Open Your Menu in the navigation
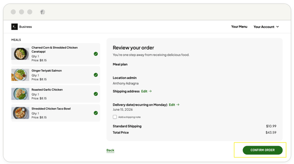The image size is (294, 164). pyautogui.click(x=239, y=27)
